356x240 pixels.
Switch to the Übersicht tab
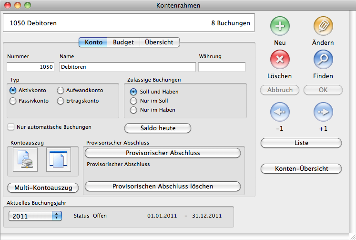pyautogui.click(x=160, y=42)
